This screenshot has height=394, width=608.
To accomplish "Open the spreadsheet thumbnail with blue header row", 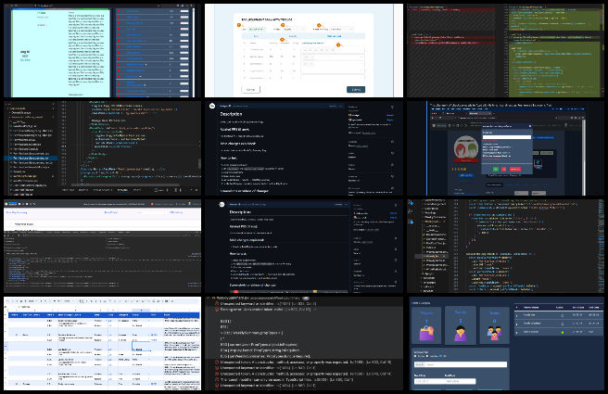I will pos(102,344).
